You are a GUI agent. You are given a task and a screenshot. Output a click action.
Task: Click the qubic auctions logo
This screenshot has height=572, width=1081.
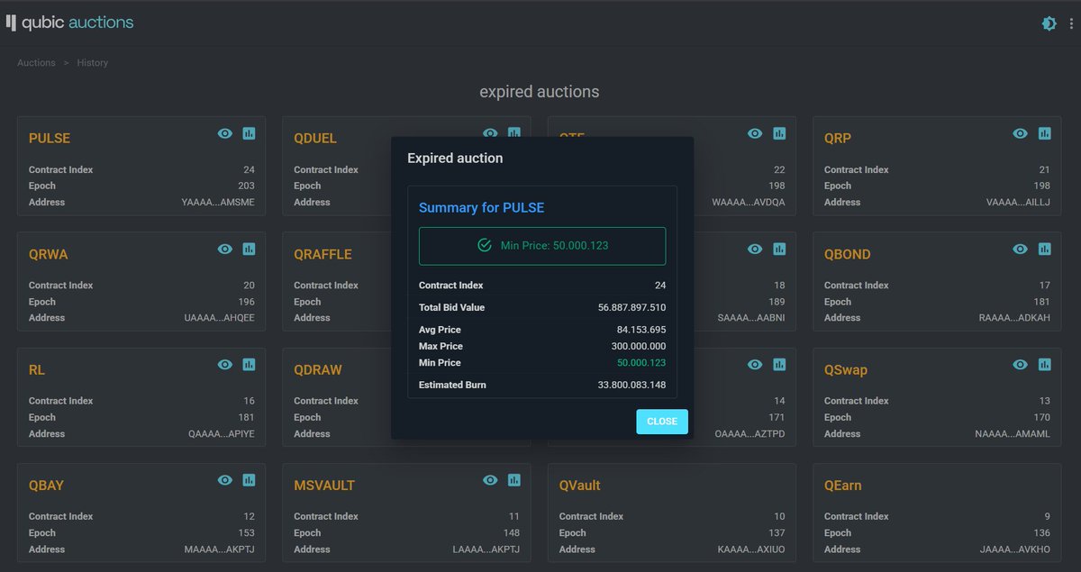(x=70, y=23)
